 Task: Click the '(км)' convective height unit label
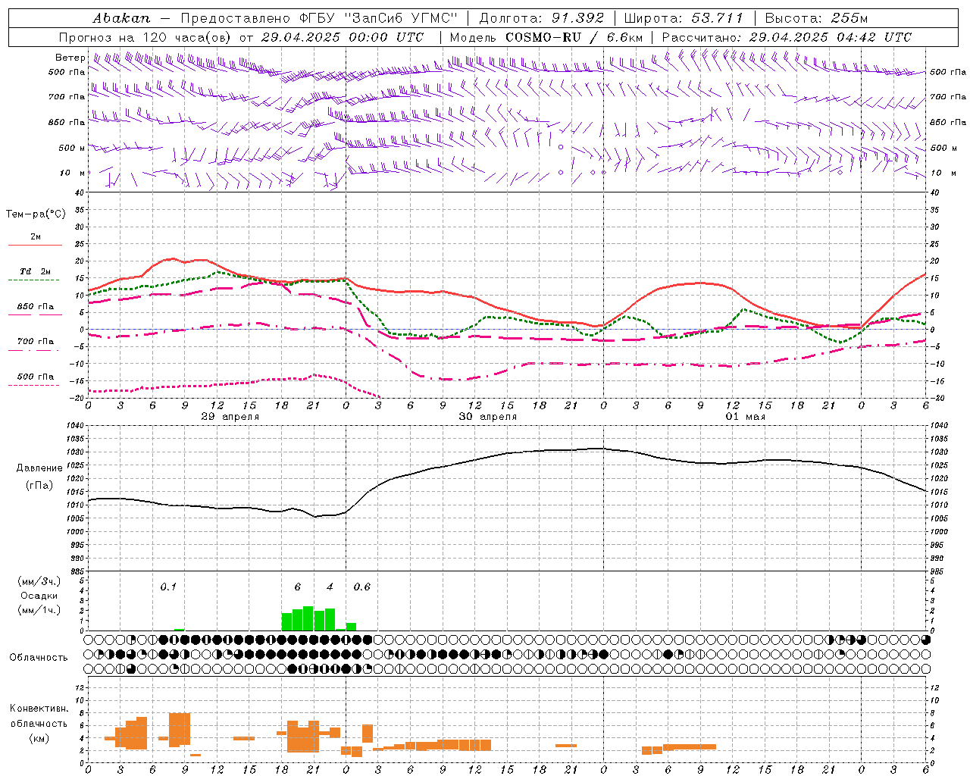click(39, 737)
